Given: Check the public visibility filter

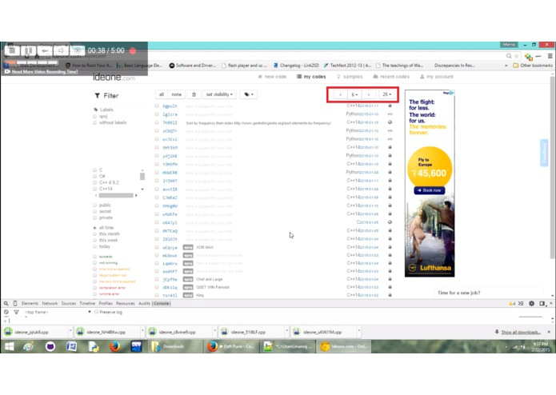Looking at the screenshot, I should (x=94, y=205).
